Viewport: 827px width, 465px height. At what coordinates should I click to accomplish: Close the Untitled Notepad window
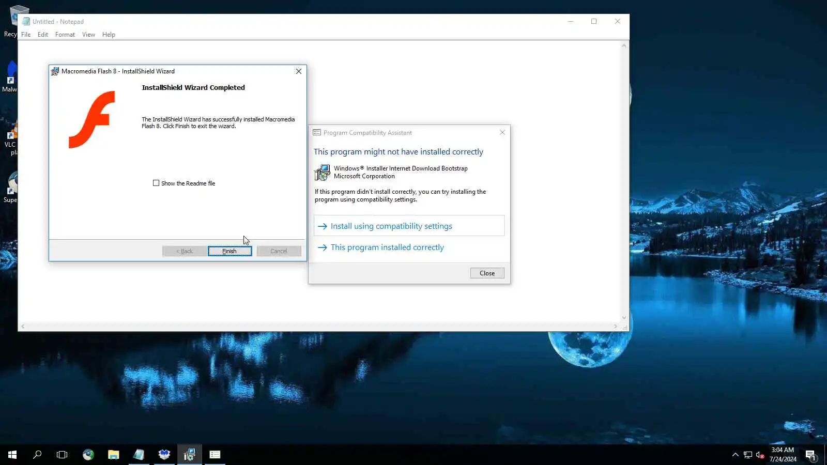(617, 21)
